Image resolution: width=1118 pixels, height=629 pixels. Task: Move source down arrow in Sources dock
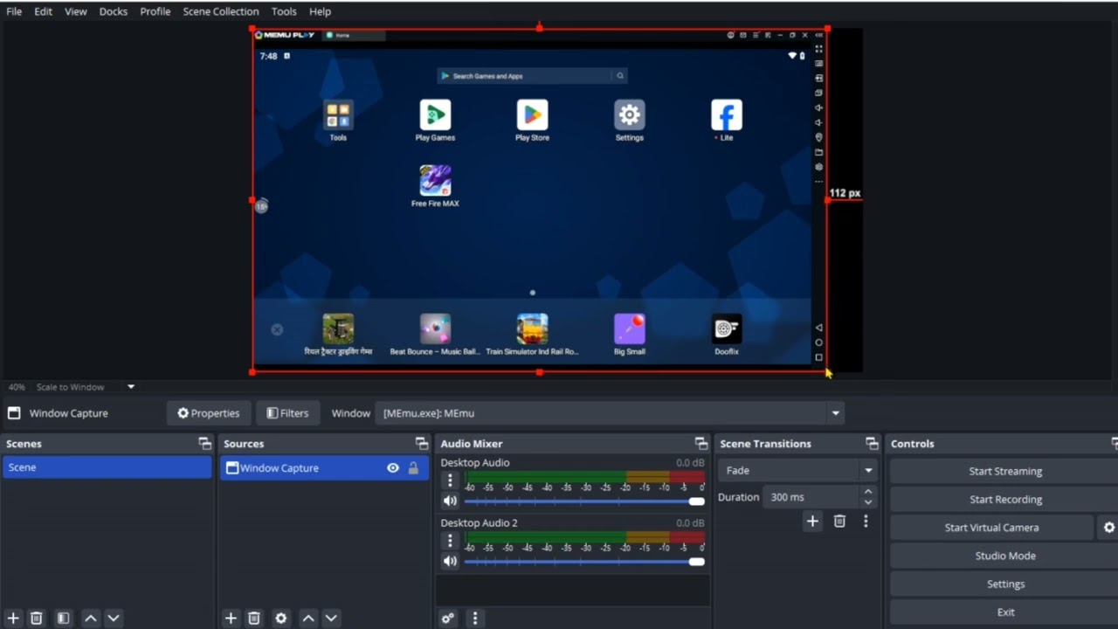pyautogui.click(x=331, y=618)
